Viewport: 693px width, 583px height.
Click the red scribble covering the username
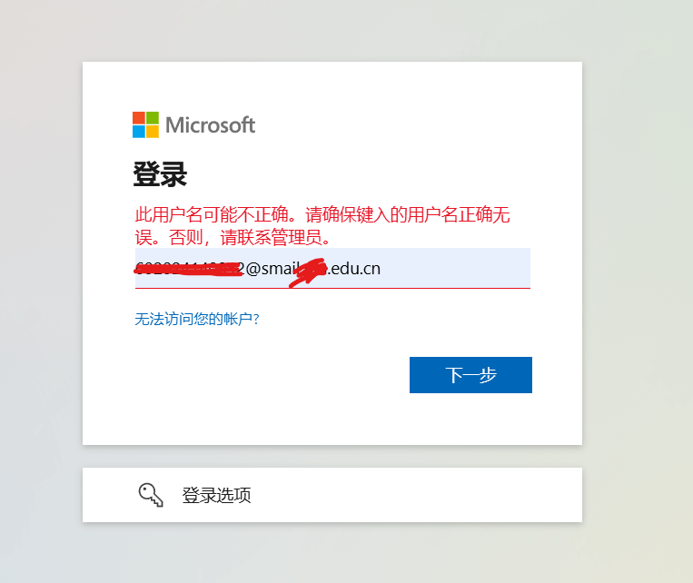pos(189,269)
